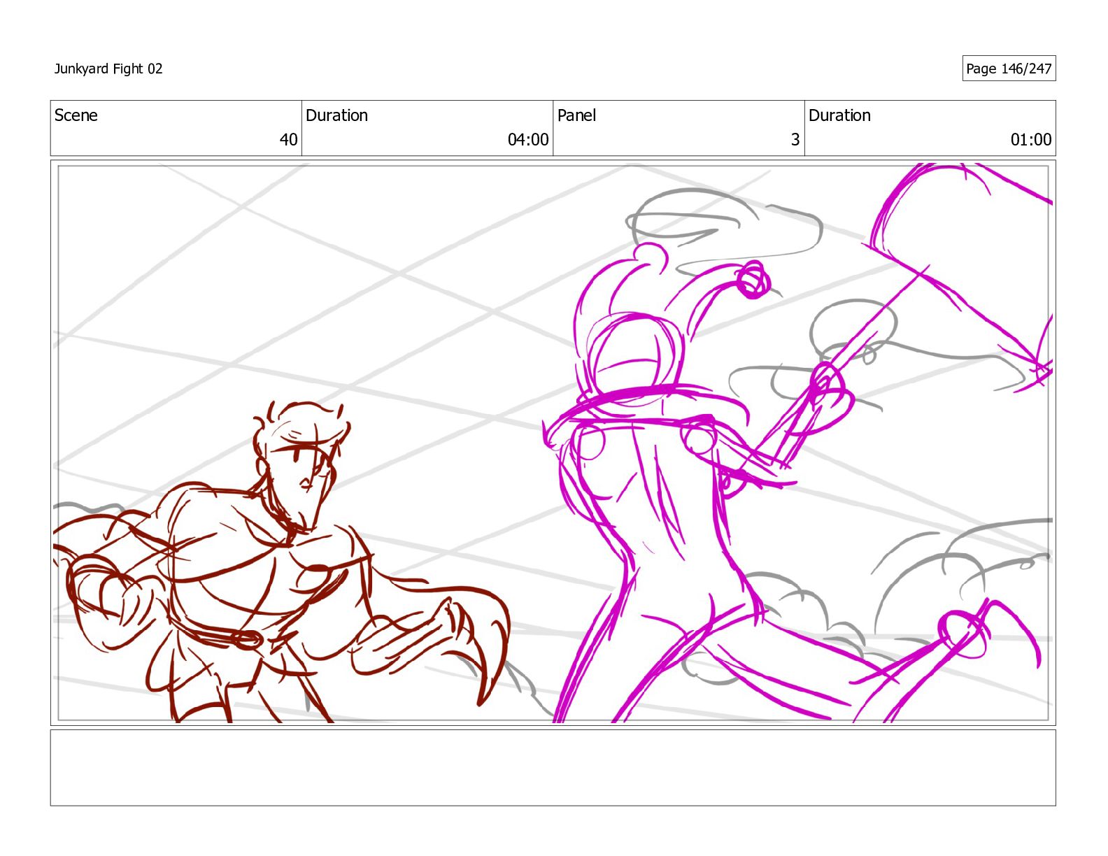Screen dimensions: 1108x856
Task: Click the 'Junkyard Fight 02' title text
Action: click(108, 69)
